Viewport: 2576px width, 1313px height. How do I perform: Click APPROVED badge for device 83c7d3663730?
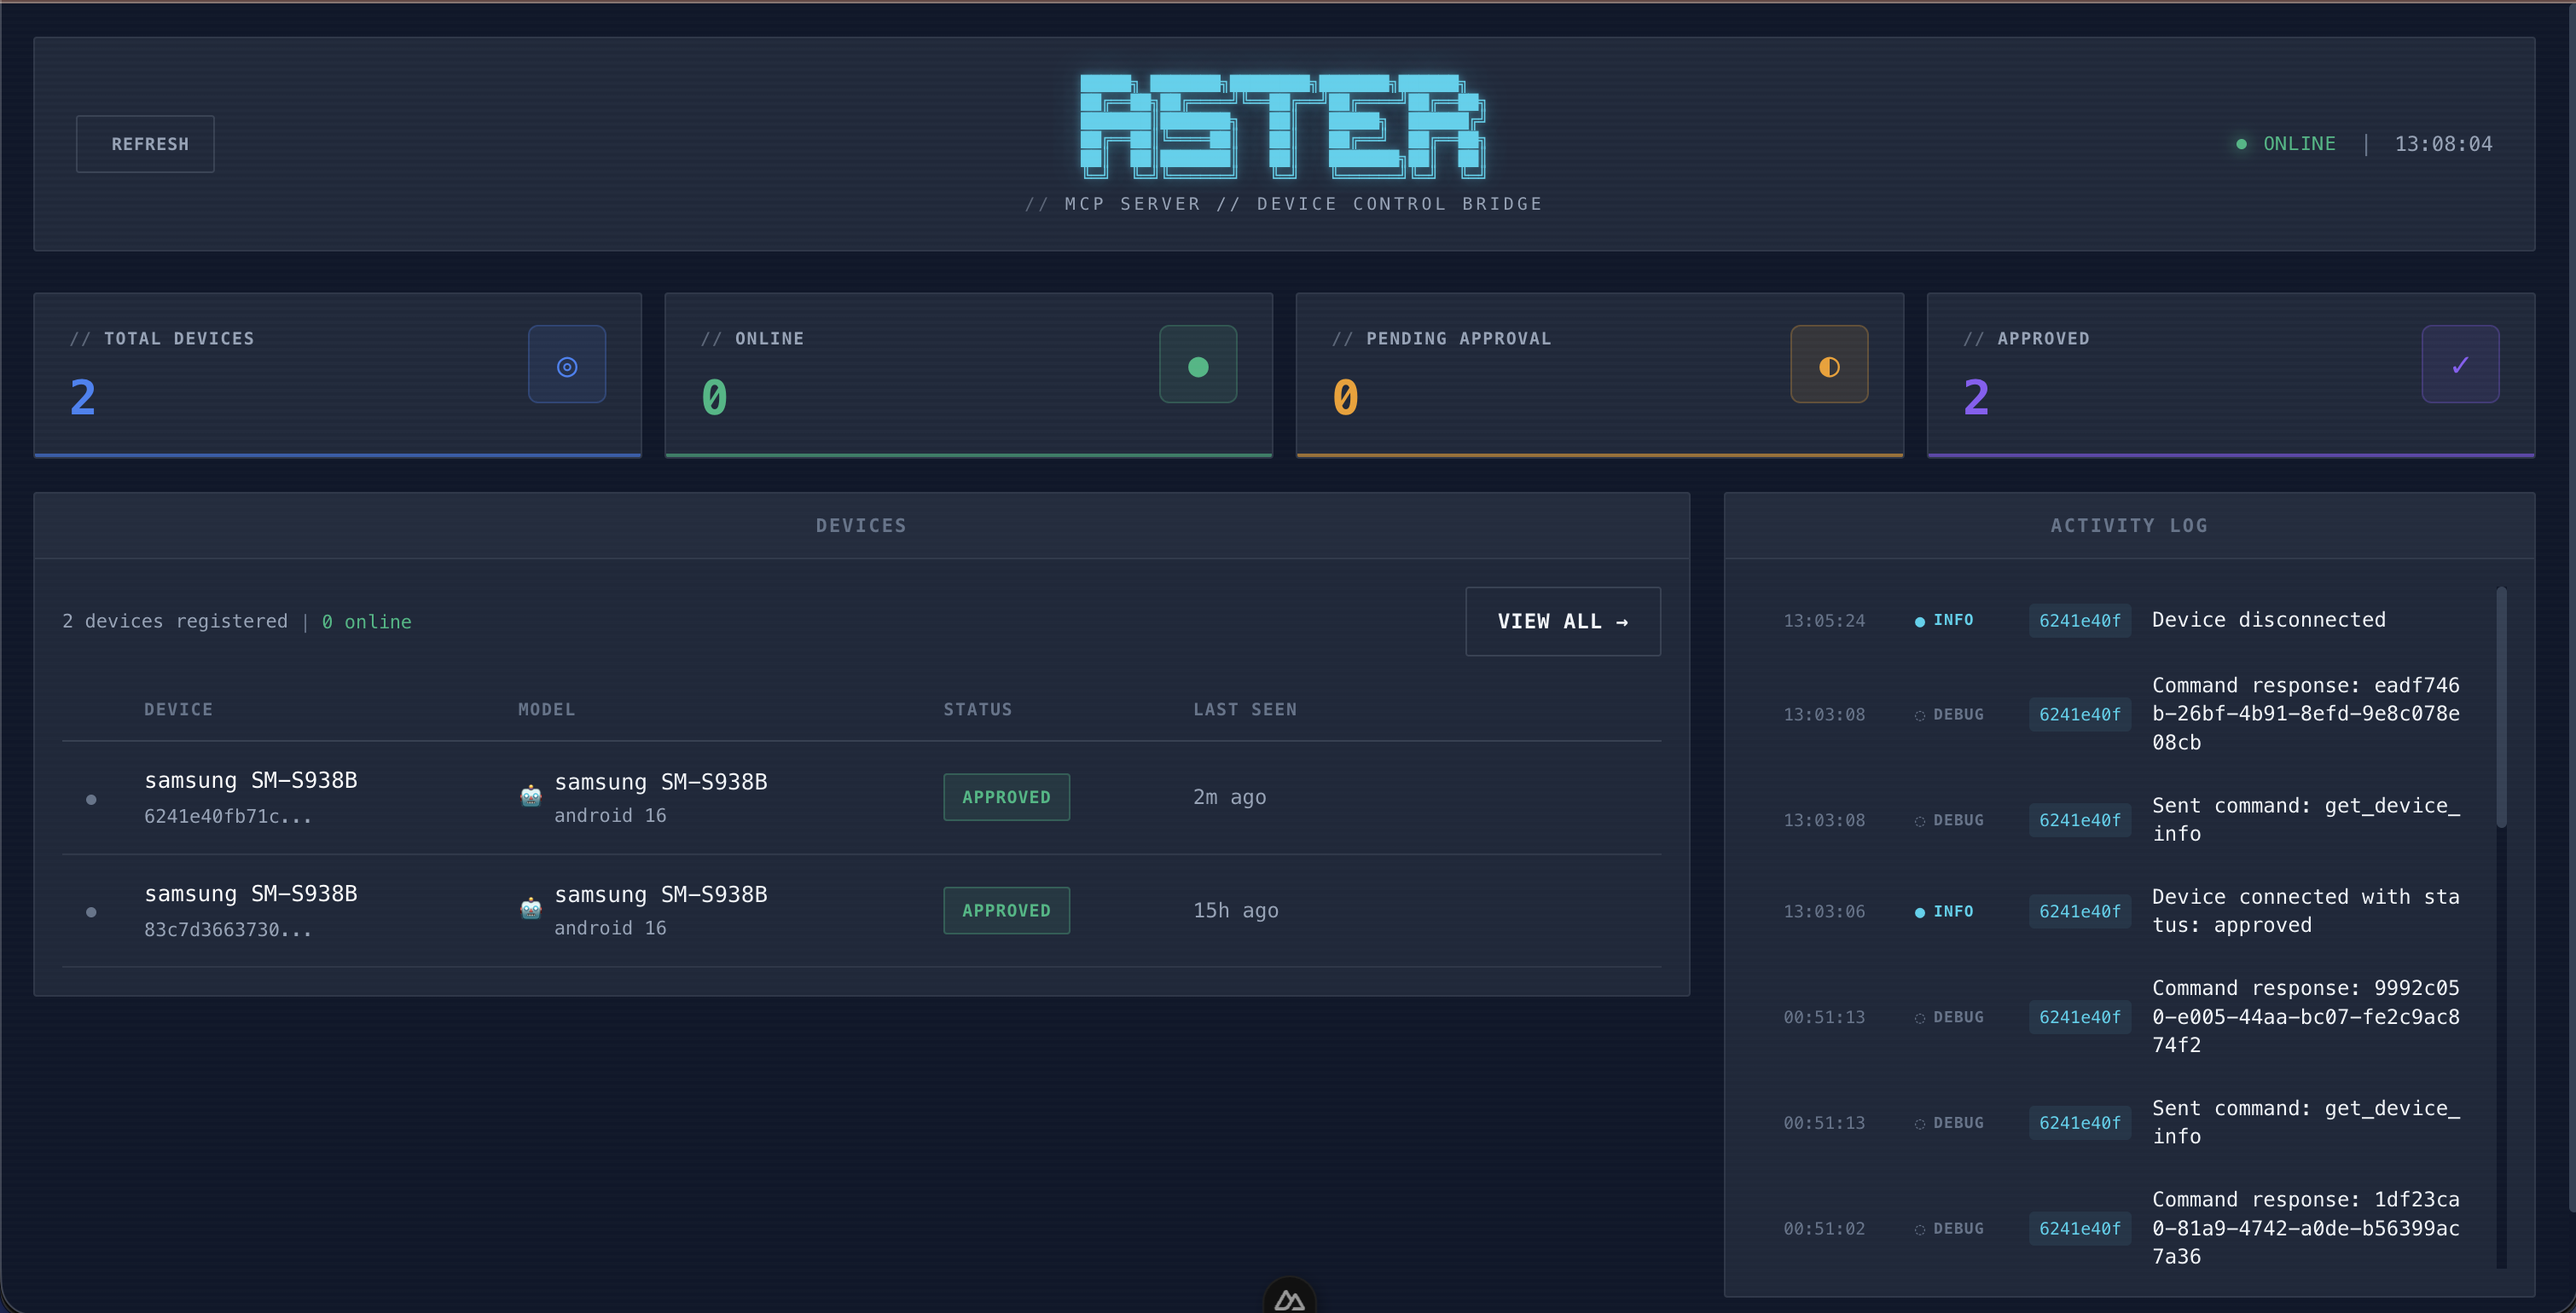click(1006, 911)
